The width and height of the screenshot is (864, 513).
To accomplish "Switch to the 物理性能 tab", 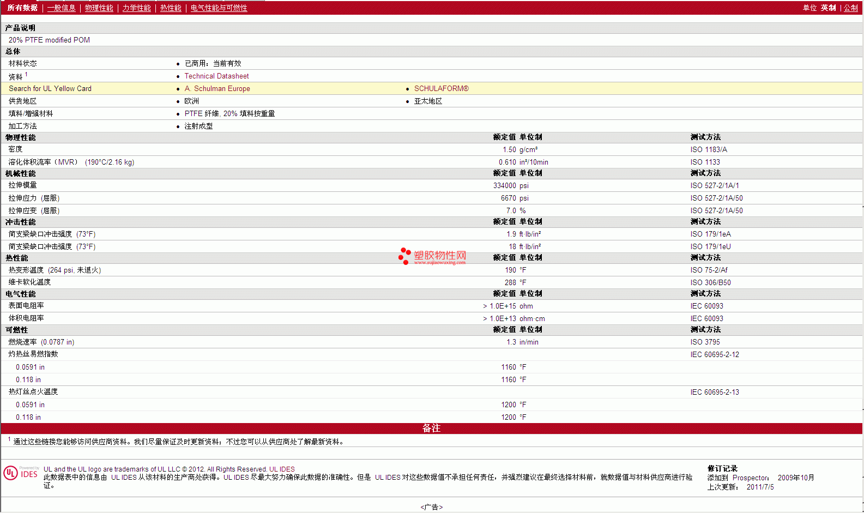I will tap(99, 8).
